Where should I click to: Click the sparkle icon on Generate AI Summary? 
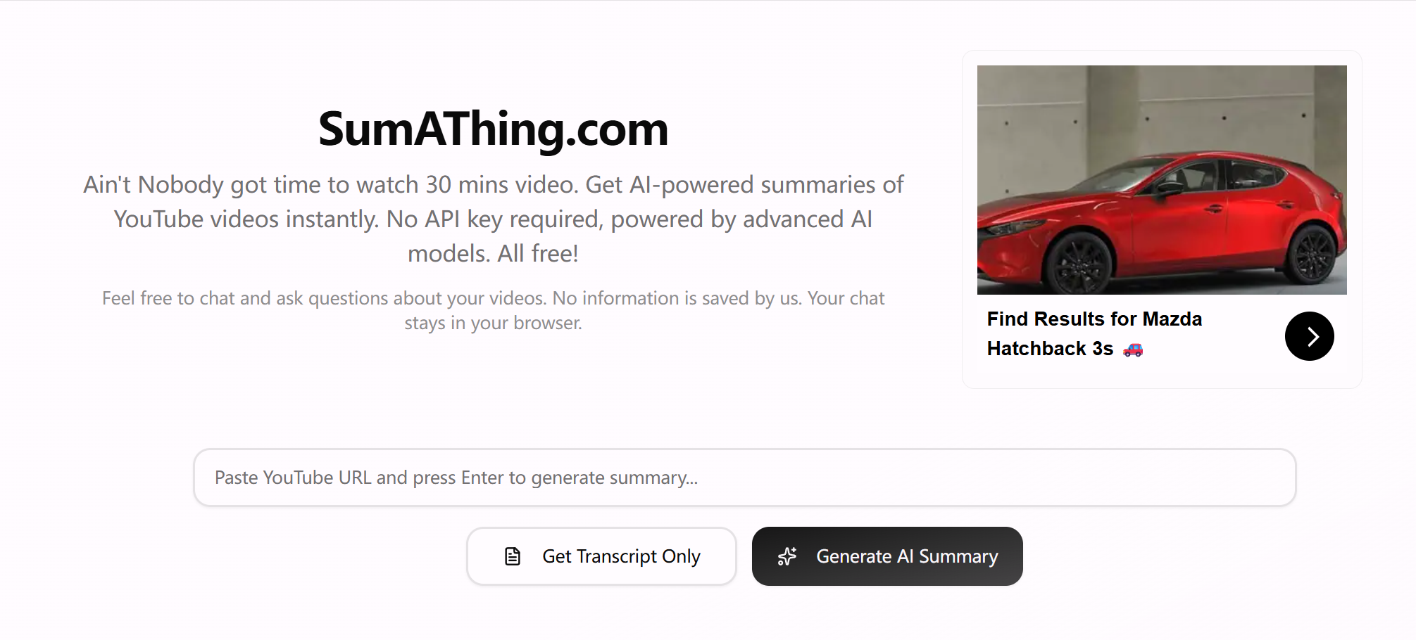pos(787,556)
